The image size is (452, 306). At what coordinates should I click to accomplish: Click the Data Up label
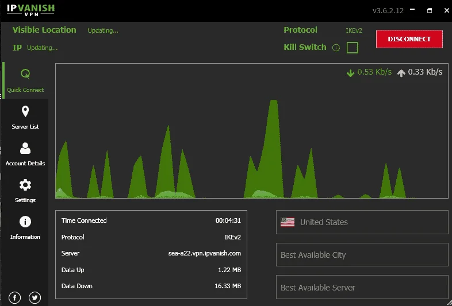pos(72,270)
